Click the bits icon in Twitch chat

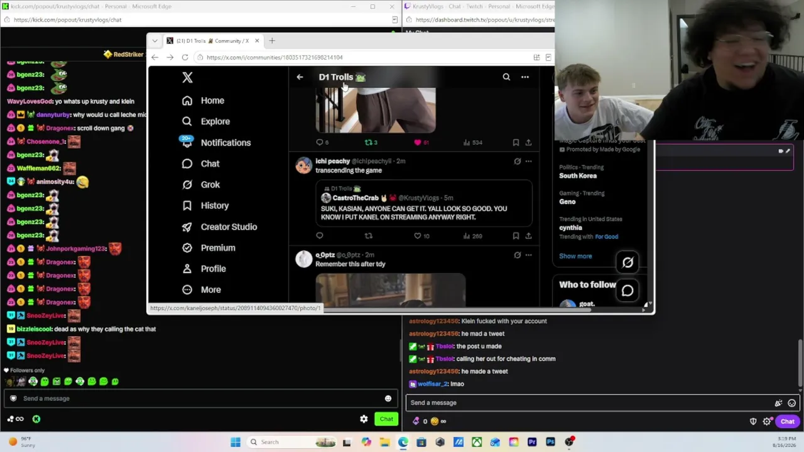pyautogui.click(x=415, y=421)
